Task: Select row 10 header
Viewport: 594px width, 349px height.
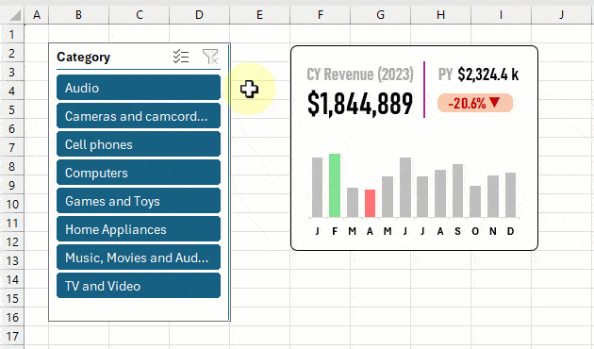Action: 12,205
